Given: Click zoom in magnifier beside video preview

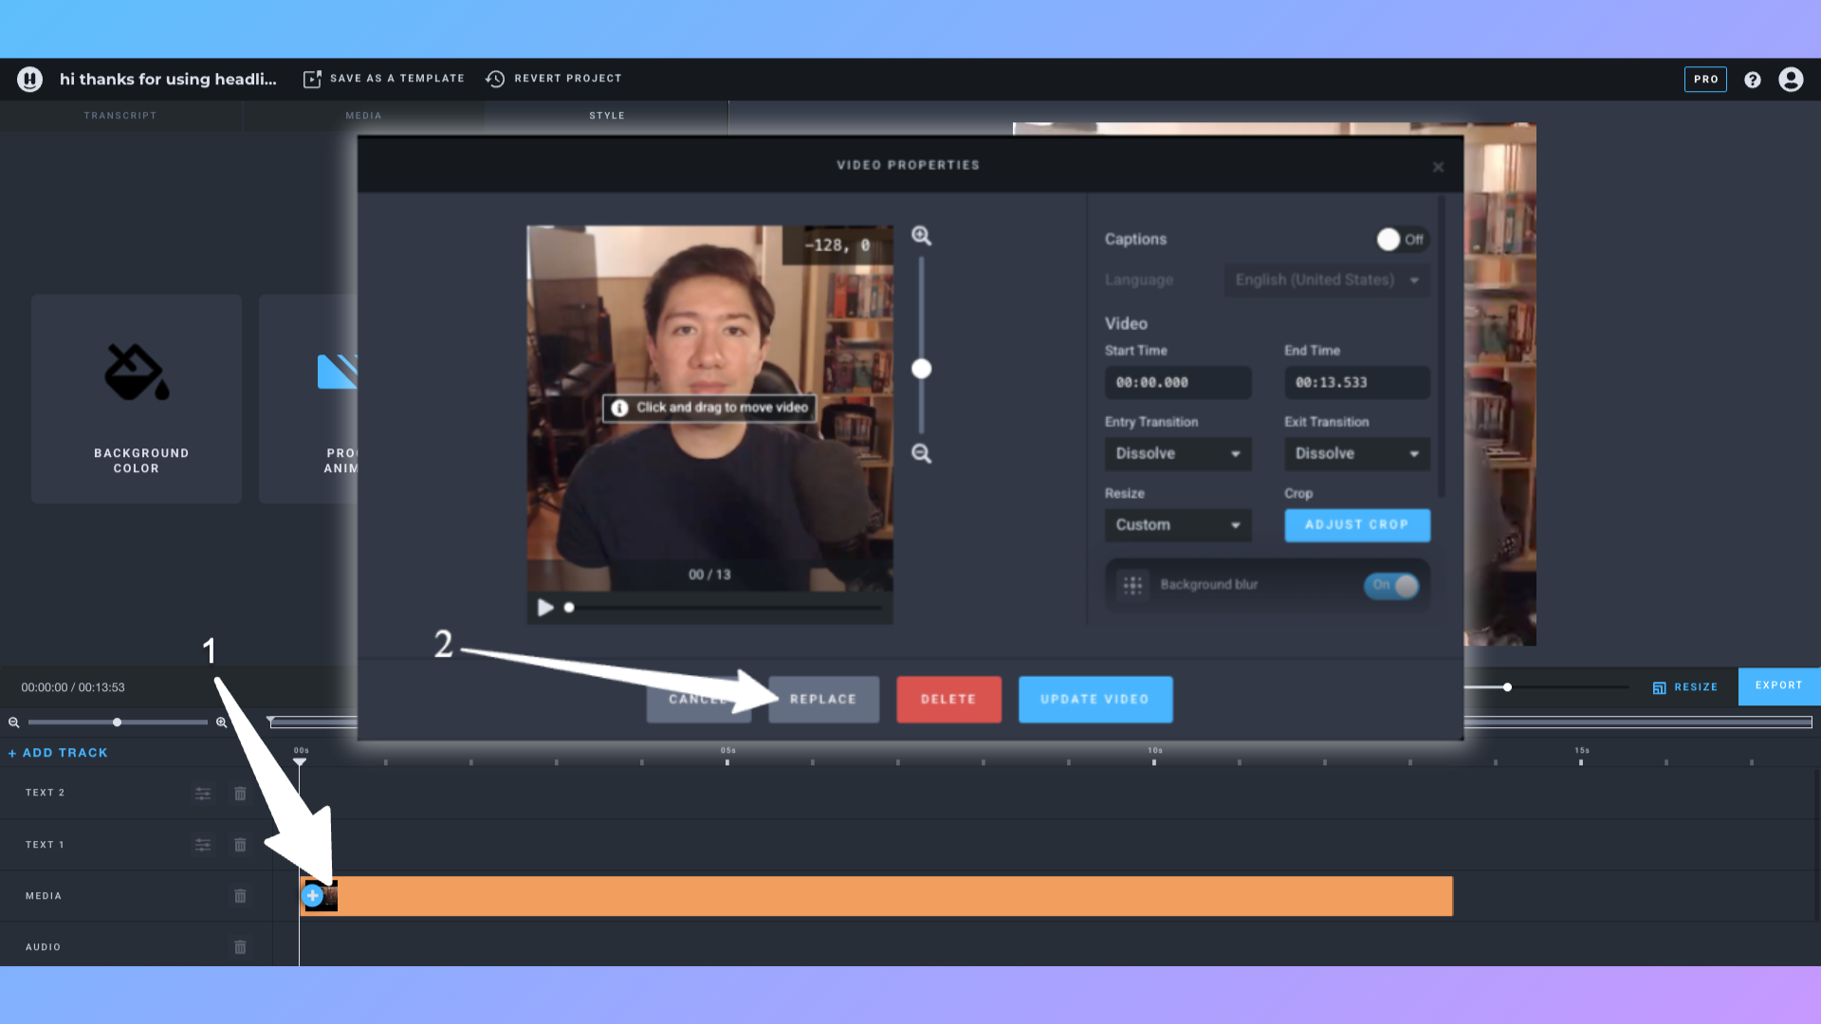Looking at the screenshot, I should [921, 236].
